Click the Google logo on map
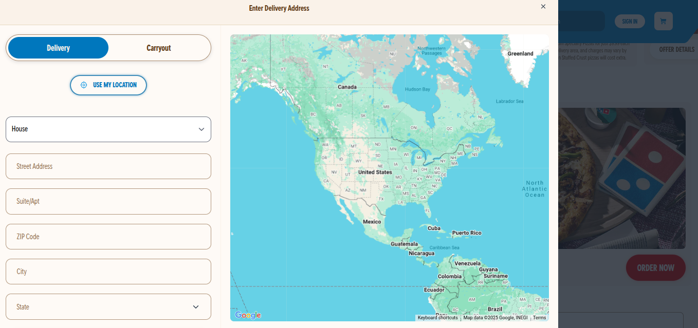The image size is (698, 328). coord(248,315)
